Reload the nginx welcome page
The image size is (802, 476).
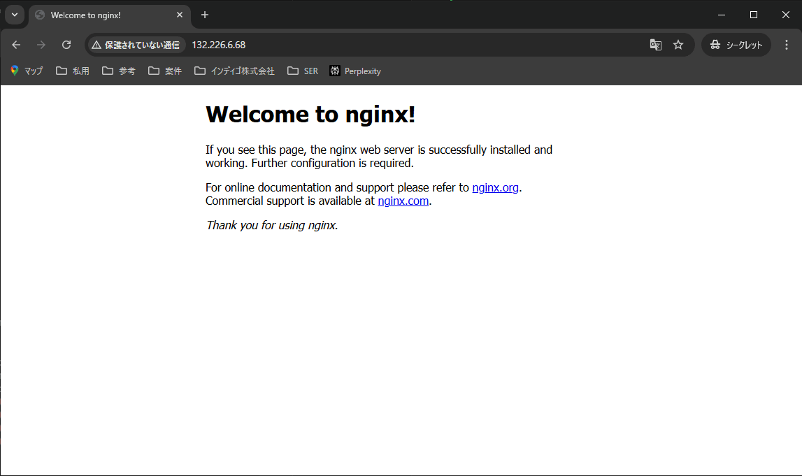coord(66,45)
